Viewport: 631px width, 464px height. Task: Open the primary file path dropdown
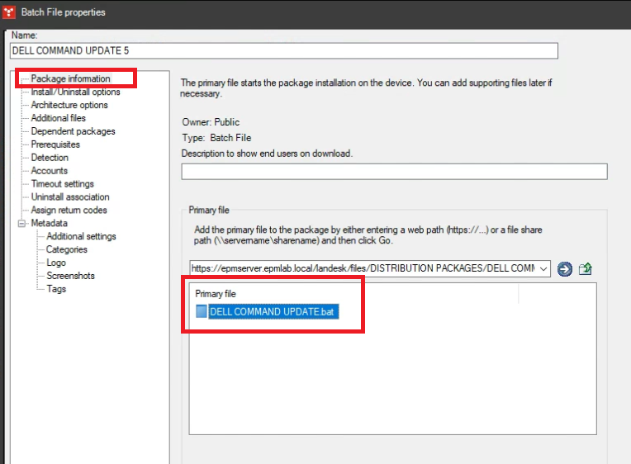click(543, 269)
